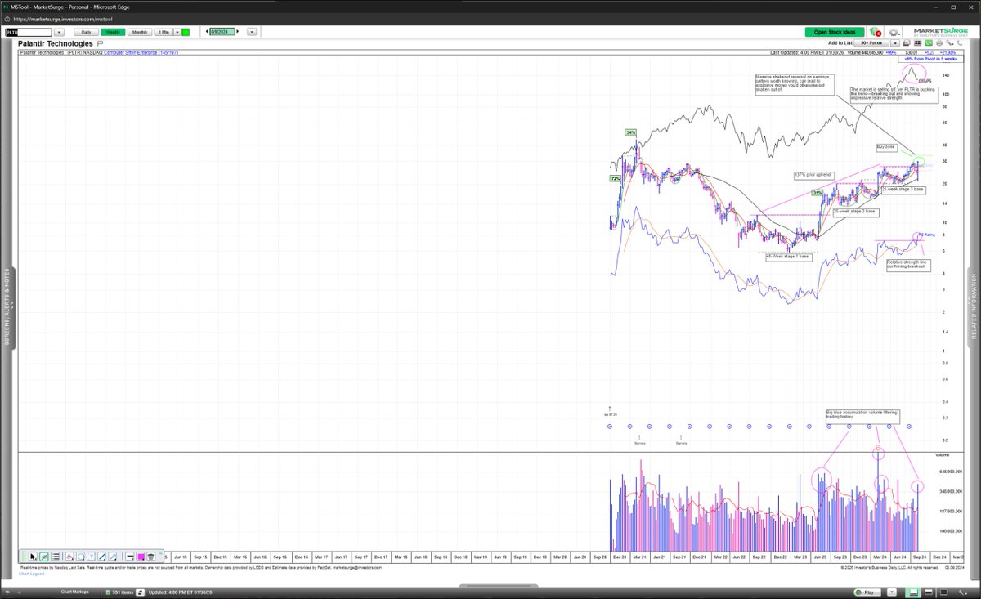Expand the symbol history dropdown

(59, 33)
